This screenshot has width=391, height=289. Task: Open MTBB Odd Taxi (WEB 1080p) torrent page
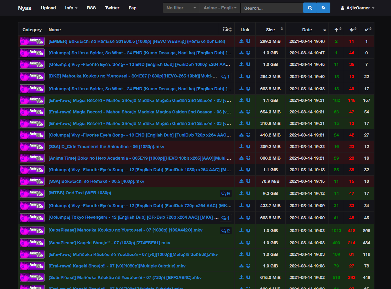[x=80, y=193]
